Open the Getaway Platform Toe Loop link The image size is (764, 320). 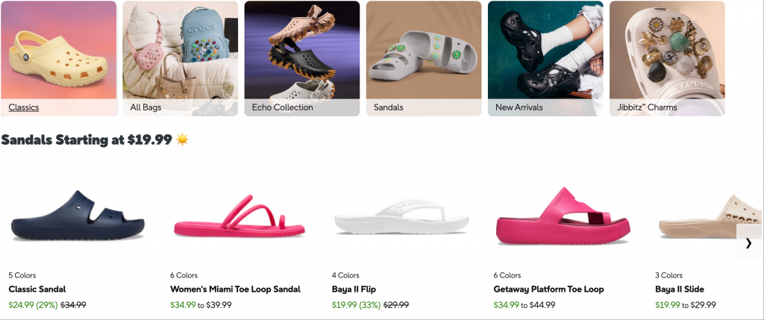[548, 289]
